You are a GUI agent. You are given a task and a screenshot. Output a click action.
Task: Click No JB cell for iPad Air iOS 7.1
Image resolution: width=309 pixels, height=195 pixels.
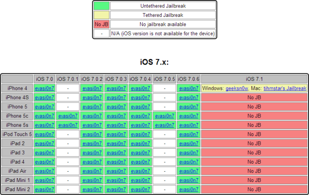pyautogui.click(x=254, y=171)
